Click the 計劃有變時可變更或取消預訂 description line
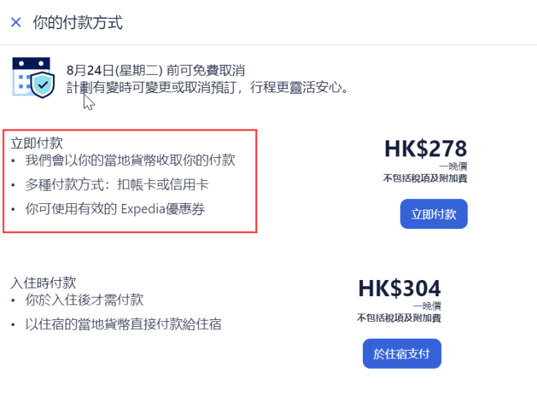This screenshot has width=537, height=396. pyautogui.click(x=208, y=87)
